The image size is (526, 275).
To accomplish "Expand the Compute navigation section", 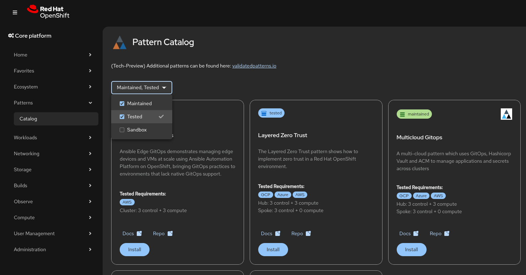I will [x=53, y=217].
